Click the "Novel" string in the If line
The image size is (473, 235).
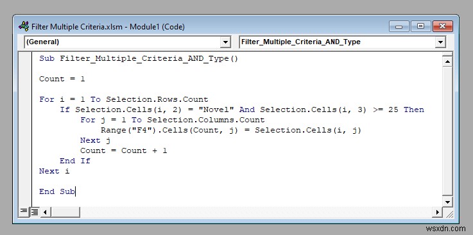pyautogui.click(x=216, y=109)
